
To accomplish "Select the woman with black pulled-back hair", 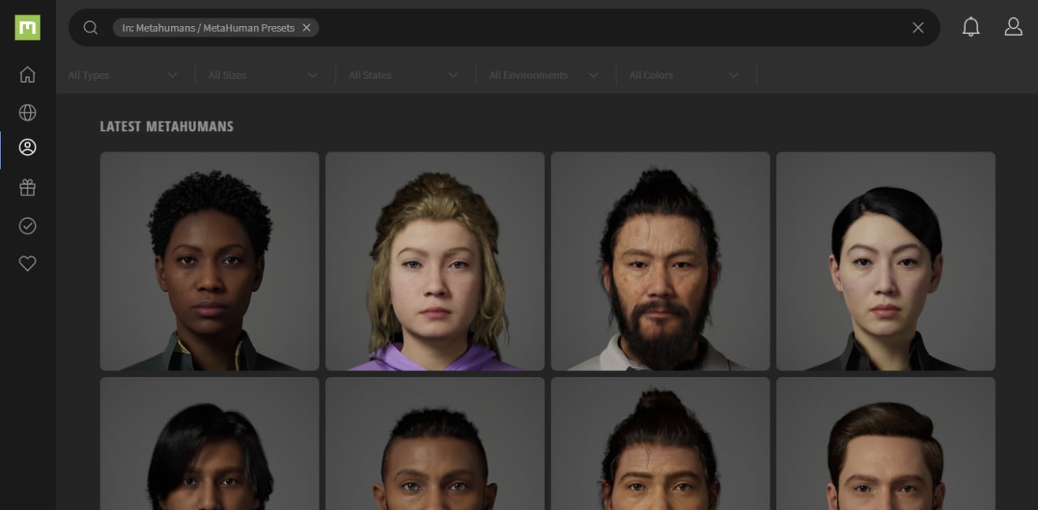I will coord(886,261).
